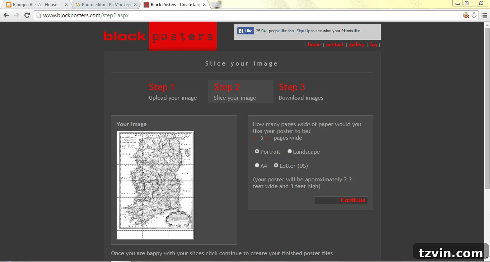Close the Blogger tab
The image size is (490, 262).
pos(66,5)
